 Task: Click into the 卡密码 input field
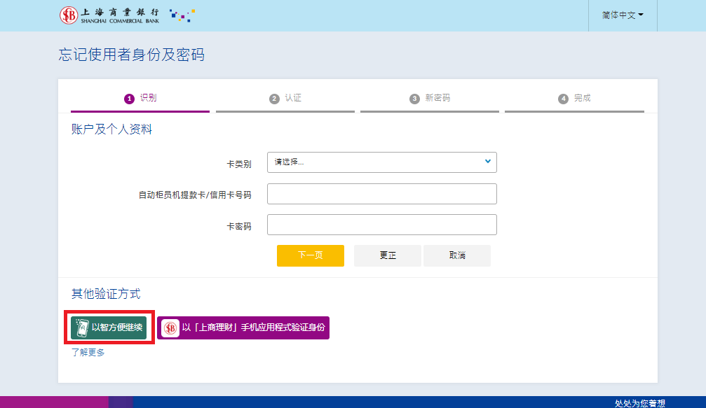[x=382, y=225]
